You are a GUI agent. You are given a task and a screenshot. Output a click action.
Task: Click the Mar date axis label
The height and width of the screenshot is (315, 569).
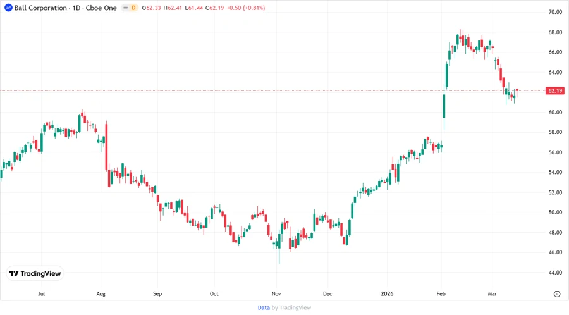[493, 293]
